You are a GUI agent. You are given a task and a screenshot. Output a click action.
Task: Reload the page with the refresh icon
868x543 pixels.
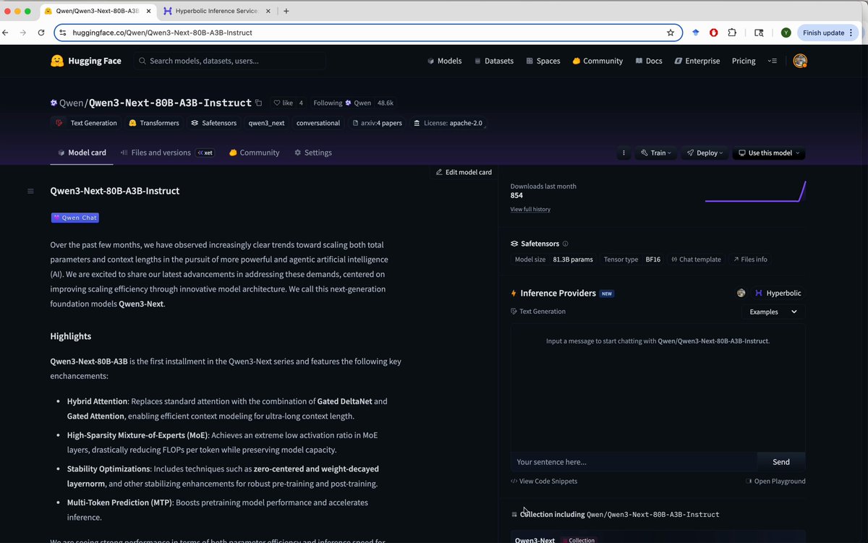tap(41, 33)
